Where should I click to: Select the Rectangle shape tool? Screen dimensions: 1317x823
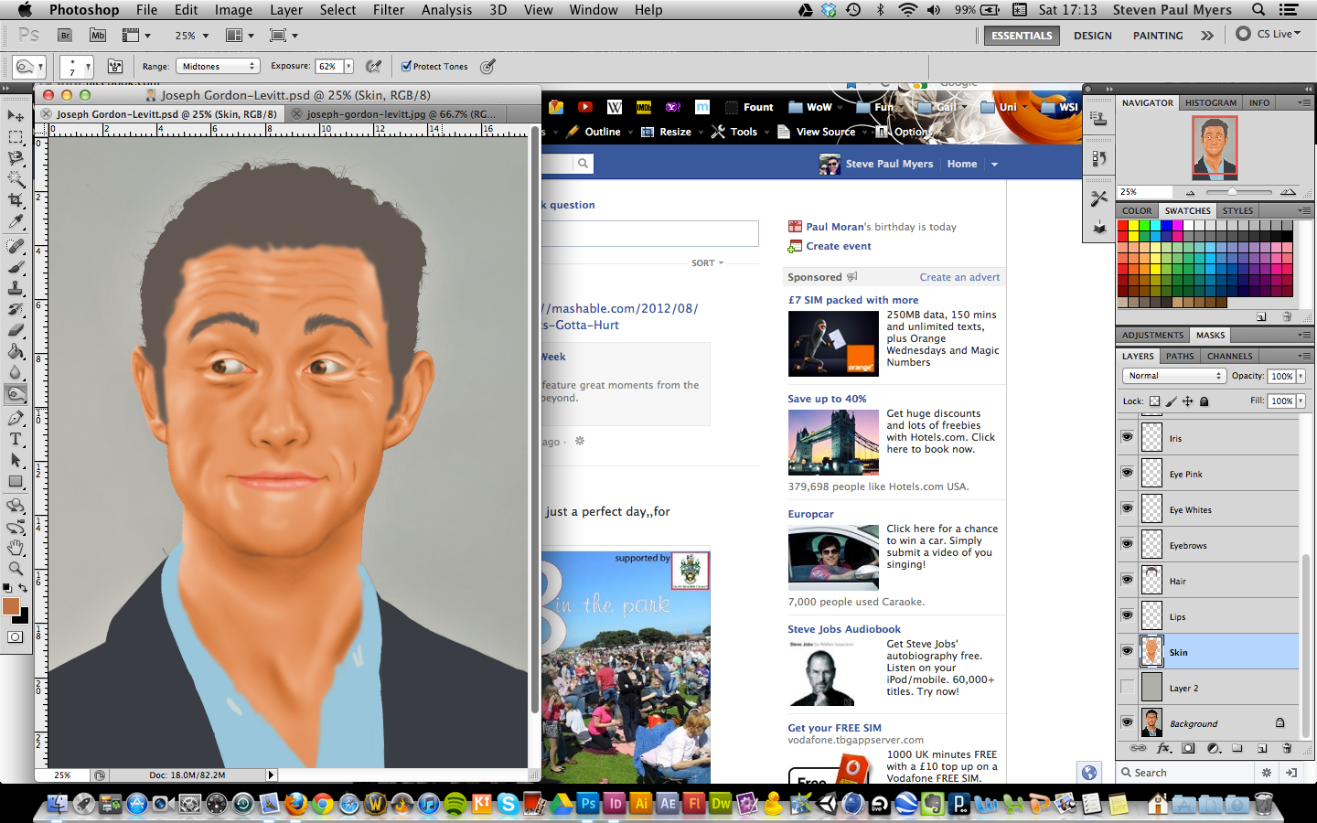(x=16, y=481)
